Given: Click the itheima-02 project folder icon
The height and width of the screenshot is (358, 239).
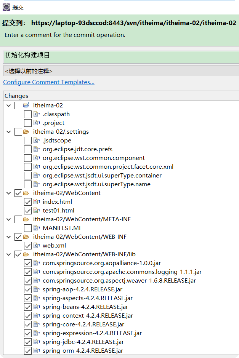Looking at the screenshot, I should point(26,105).
